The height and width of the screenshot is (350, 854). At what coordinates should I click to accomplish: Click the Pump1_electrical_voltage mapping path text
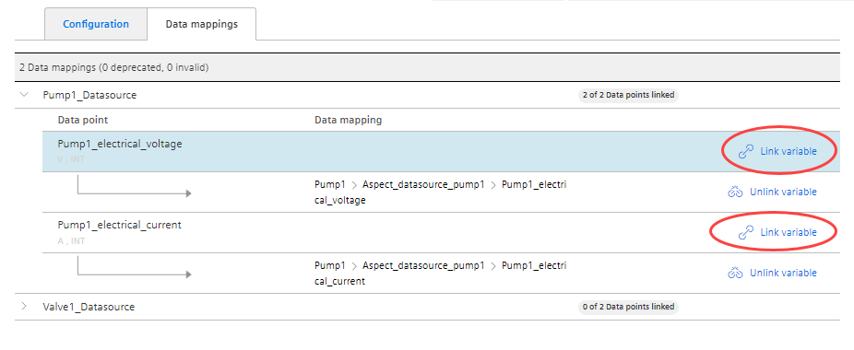pyautogui.click(x=440, y=192)
